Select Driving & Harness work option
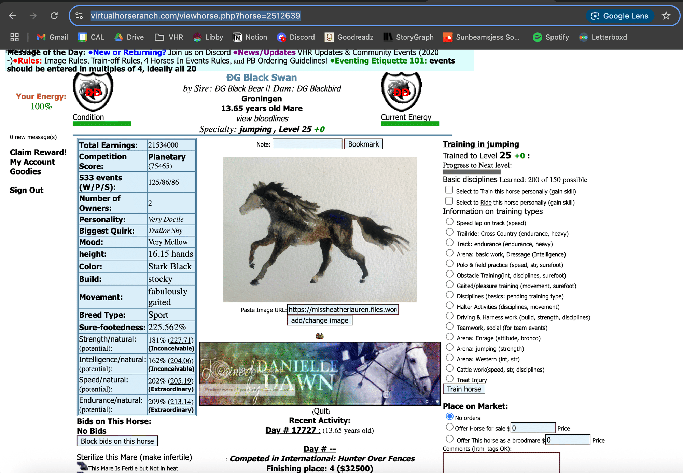 click(450, 316)
